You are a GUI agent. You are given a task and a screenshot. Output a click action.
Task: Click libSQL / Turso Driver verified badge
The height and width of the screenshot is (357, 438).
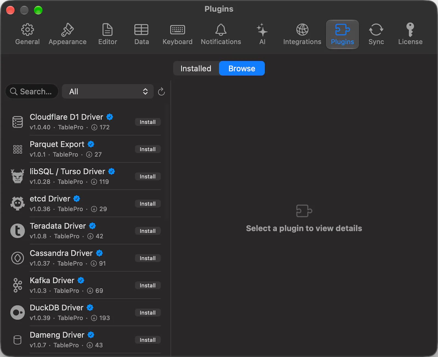coord(111,171)
